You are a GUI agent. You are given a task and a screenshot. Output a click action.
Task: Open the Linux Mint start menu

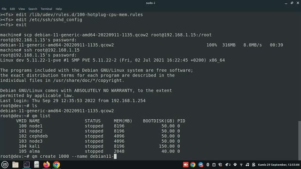(x=5, y=165)
